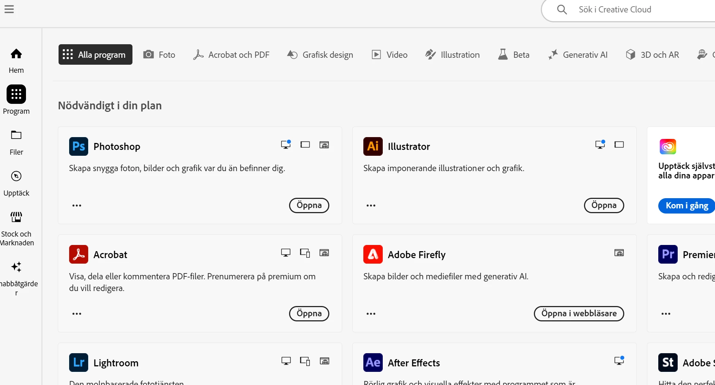The width and height of the screenshot is (715, 385).
Task: Click the Photoshop Ps app icon
Action: 79,146
